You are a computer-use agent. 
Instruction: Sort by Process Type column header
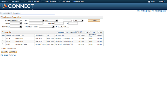[x=20, y=35]
